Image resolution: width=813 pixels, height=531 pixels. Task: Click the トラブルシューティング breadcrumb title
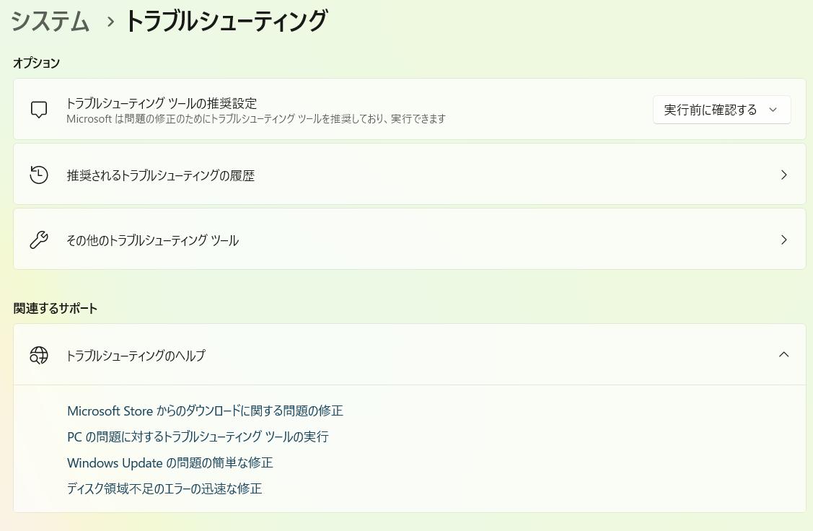(x=227, y=21)
